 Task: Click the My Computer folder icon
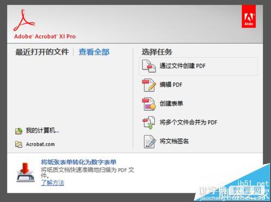point(19,131)
